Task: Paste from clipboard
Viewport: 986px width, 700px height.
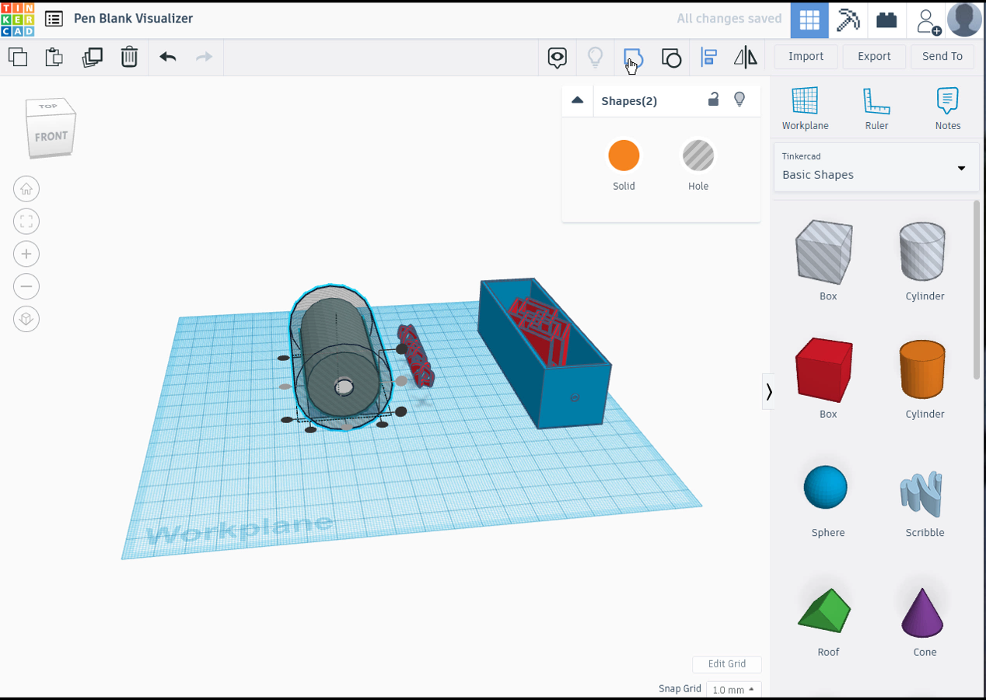Action: (x=54, y=57)
